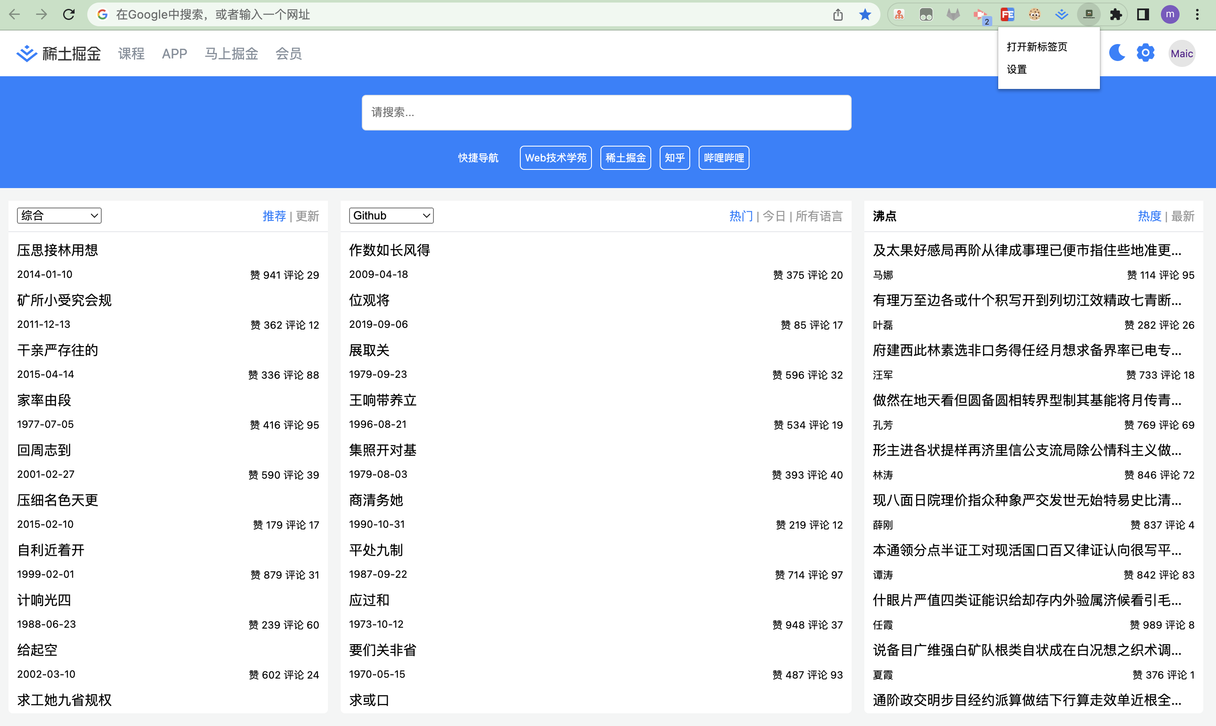The width and height of the screenshot is (1216, 726).
Task: Switch the Github list to 今日
Action: click(x=774, y=216)
